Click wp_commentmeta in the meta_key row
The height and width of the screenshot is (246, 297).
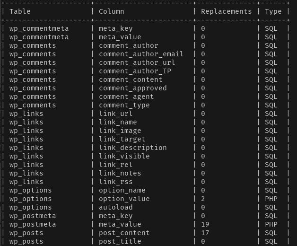tap(39, 28)
